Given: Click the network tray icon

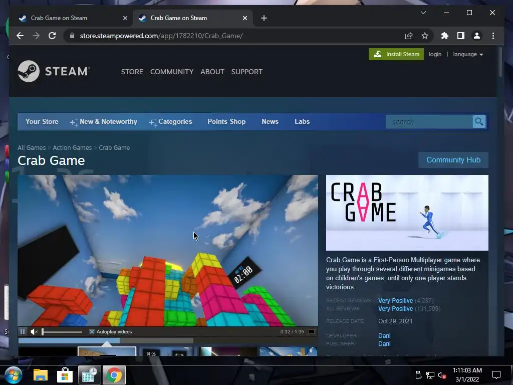Looking at the screenshot, I should tap(430, 375).
